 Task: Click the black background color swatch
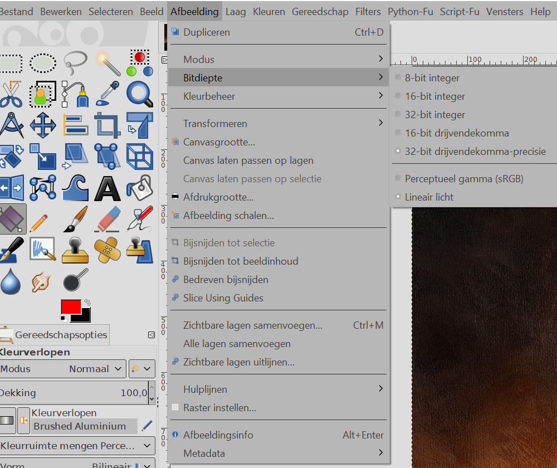pyautogui.click(x=85, y=317)
